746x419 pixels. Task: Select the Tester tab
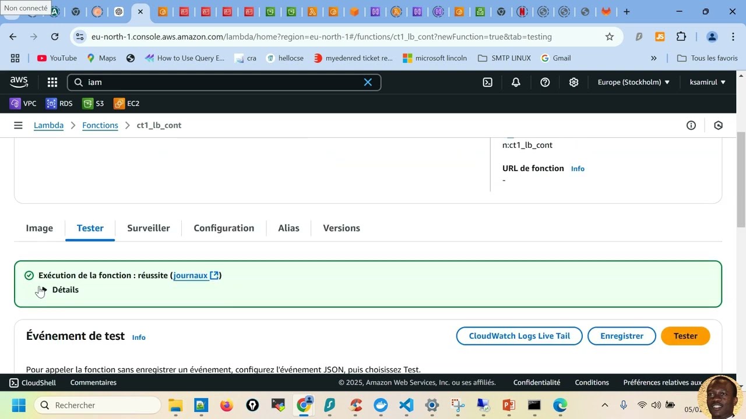(90, 228)
